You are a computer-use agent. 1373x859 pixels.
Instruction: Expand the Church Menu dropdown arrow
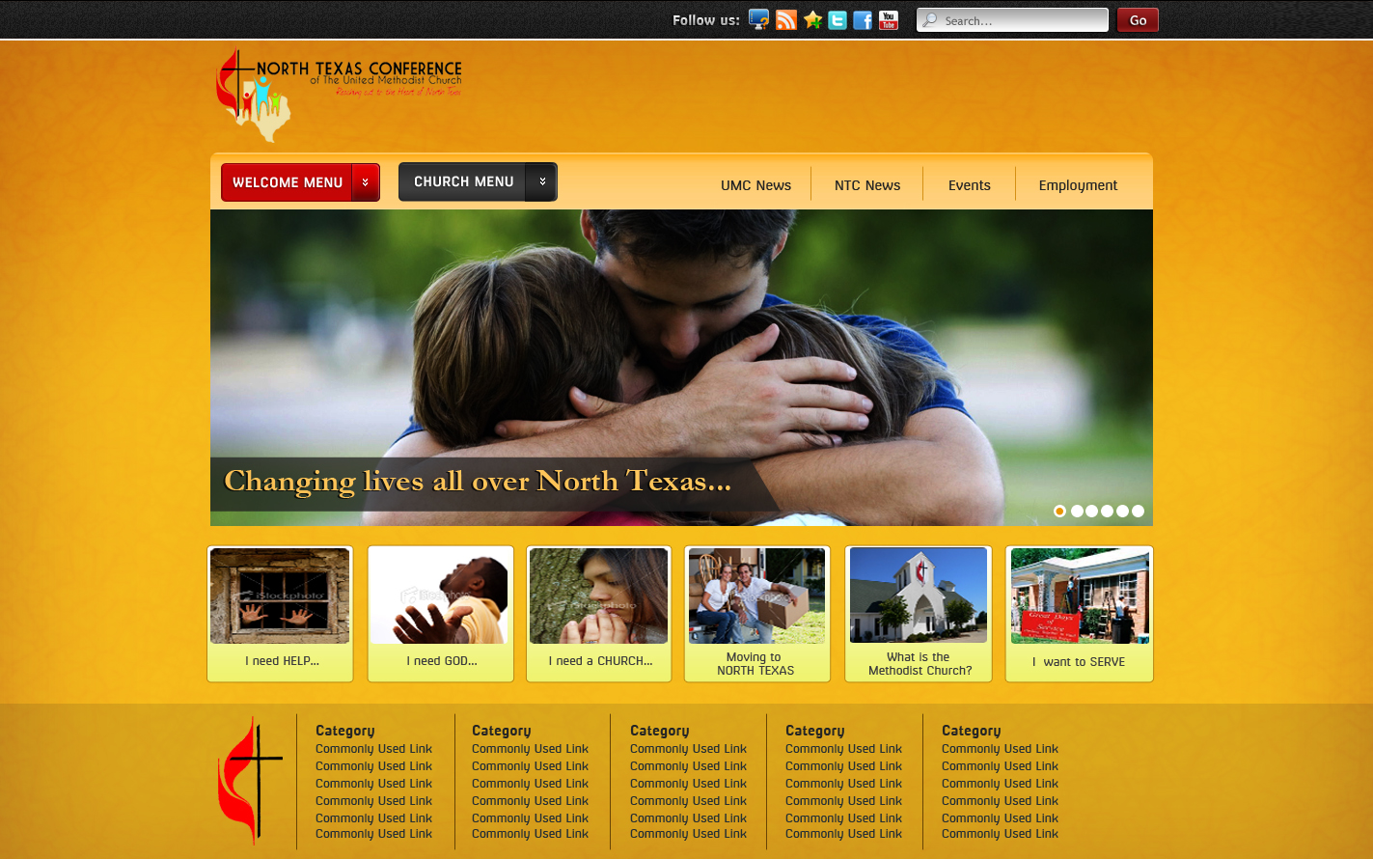(x=542, y=181)
